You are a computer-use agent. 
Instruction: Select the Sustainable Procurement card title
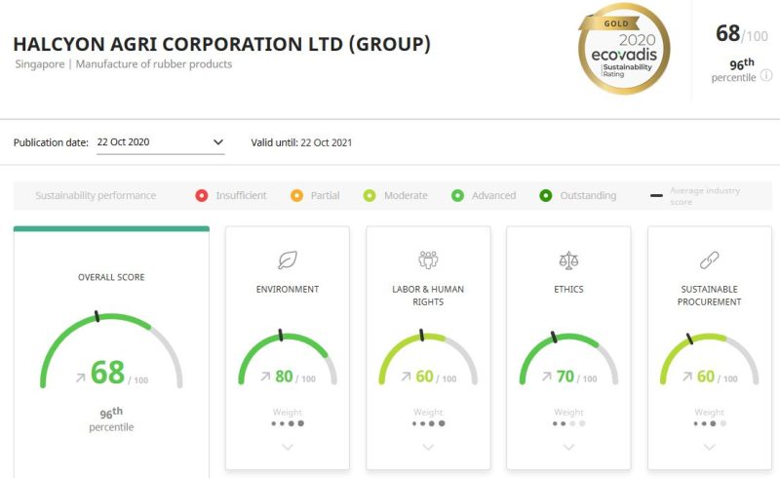[709, 296]
